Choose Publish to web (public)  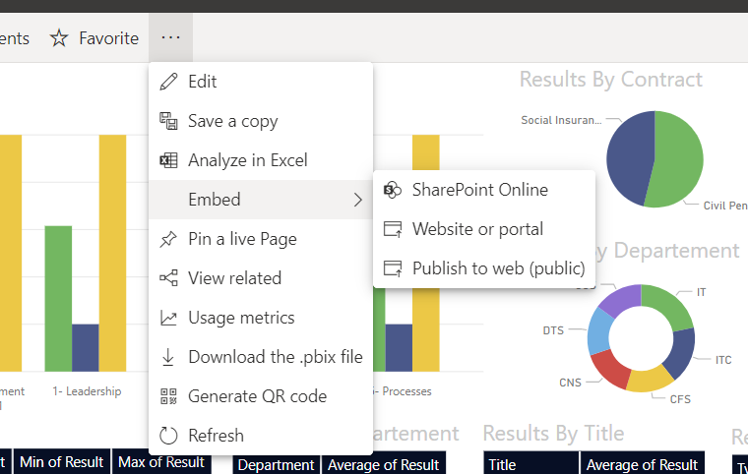point(498,268)
